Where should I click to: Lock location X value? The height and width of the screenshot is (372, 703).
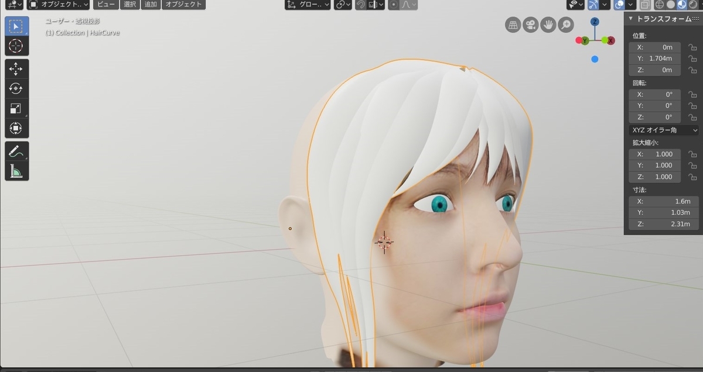click(x=692, y=47)
